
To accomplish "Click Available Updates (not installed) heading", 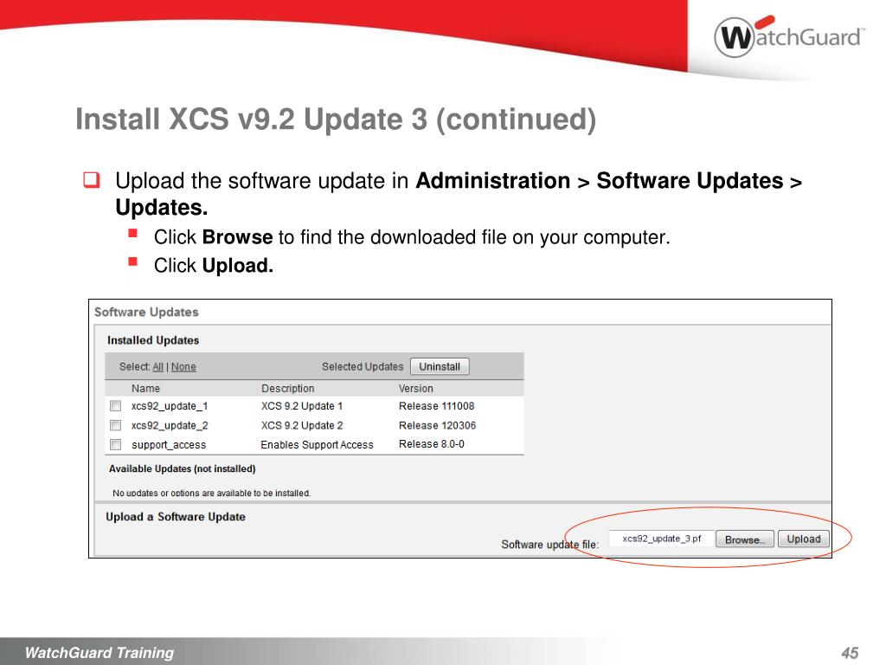I will pos(182,468).
